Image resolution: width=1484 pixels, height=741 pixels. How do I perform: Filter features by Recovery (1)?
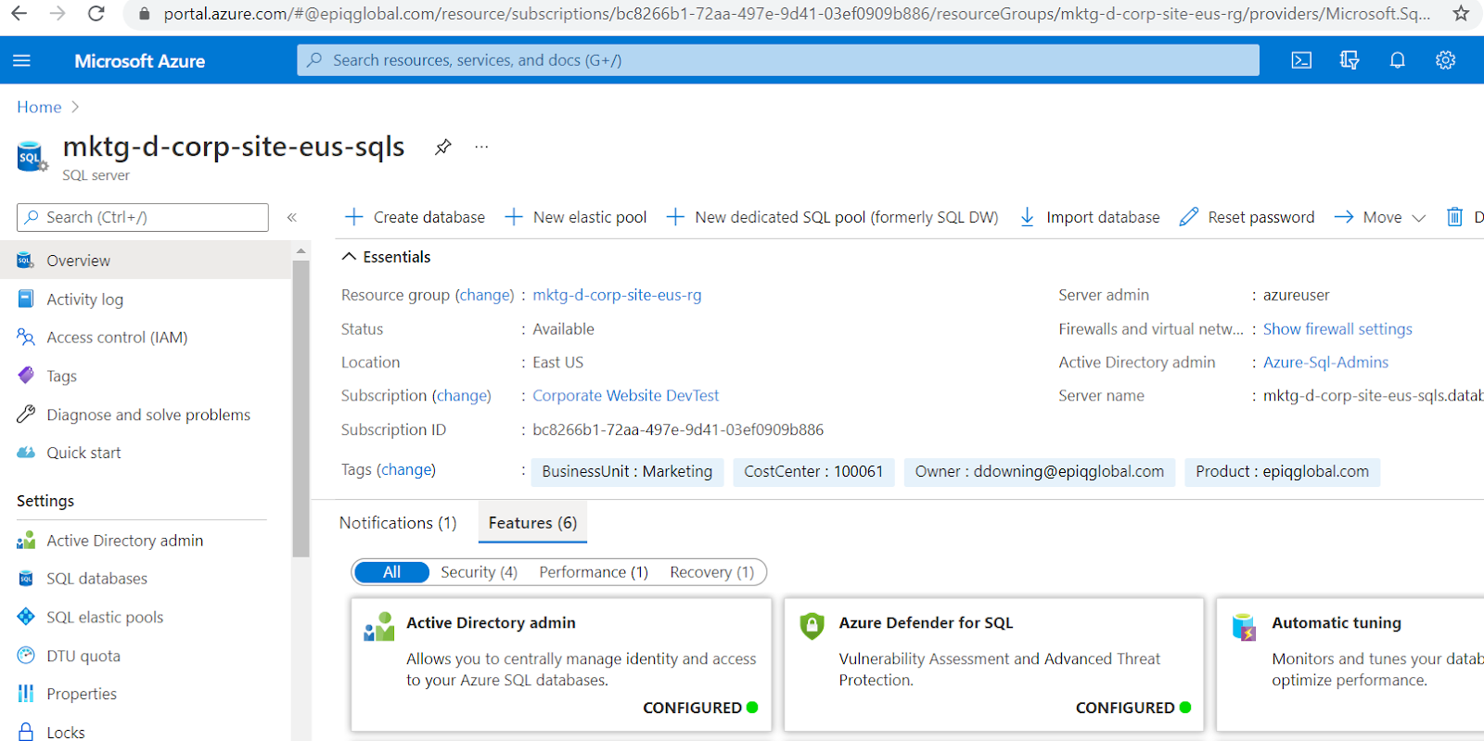click(x=712, y=572)
